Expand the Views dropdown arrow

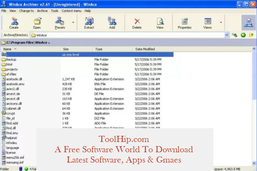221,22
